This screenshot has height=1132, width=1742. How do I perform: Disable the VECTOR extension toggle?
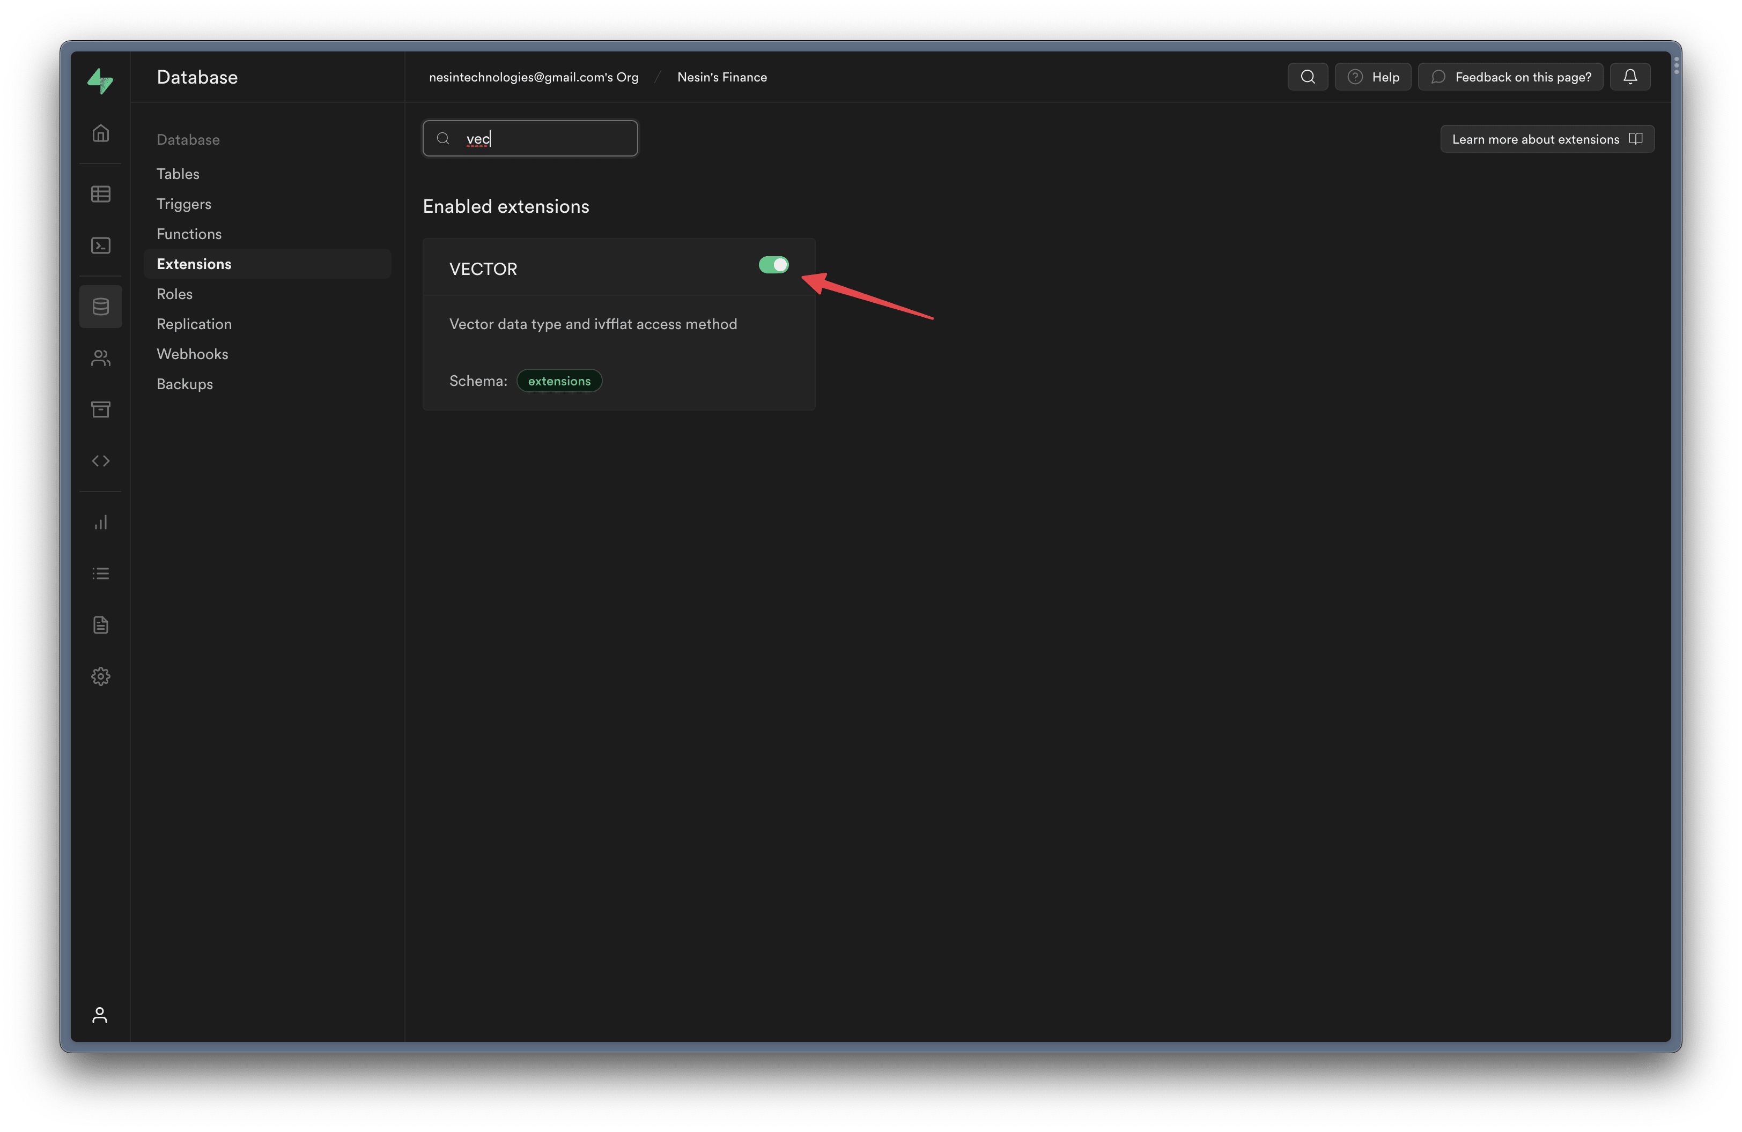coord(773,265)
